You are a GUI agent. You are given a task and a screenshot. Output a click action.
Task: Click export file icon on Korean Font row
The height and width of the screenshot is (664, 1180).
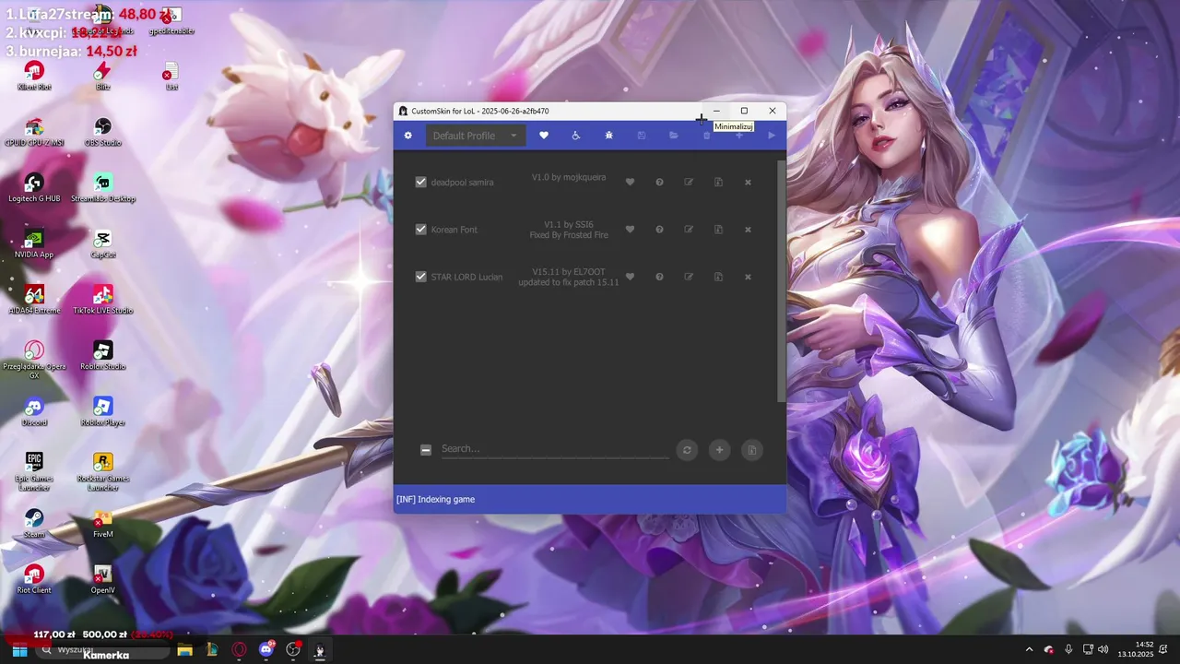(718, 230)
